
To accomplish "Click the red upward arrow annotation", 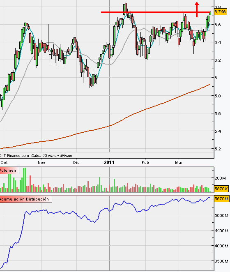I will [x=197, y=10].
